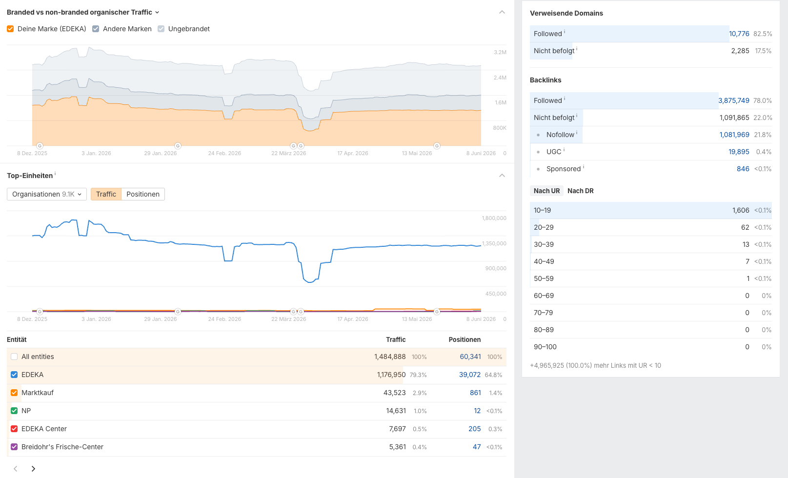This screenshot has width=788, height=478.
Task: Switch to the Traffic tab
Action: click(106, 194)
